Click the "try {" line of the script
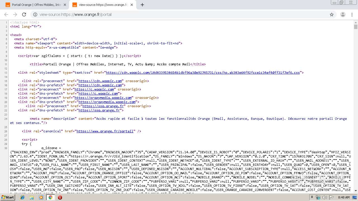 tap(27, 144)
